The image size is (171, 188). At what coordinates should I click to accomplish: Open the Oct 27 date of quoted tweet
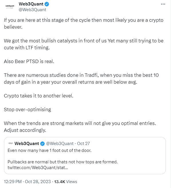click(83, 144)
